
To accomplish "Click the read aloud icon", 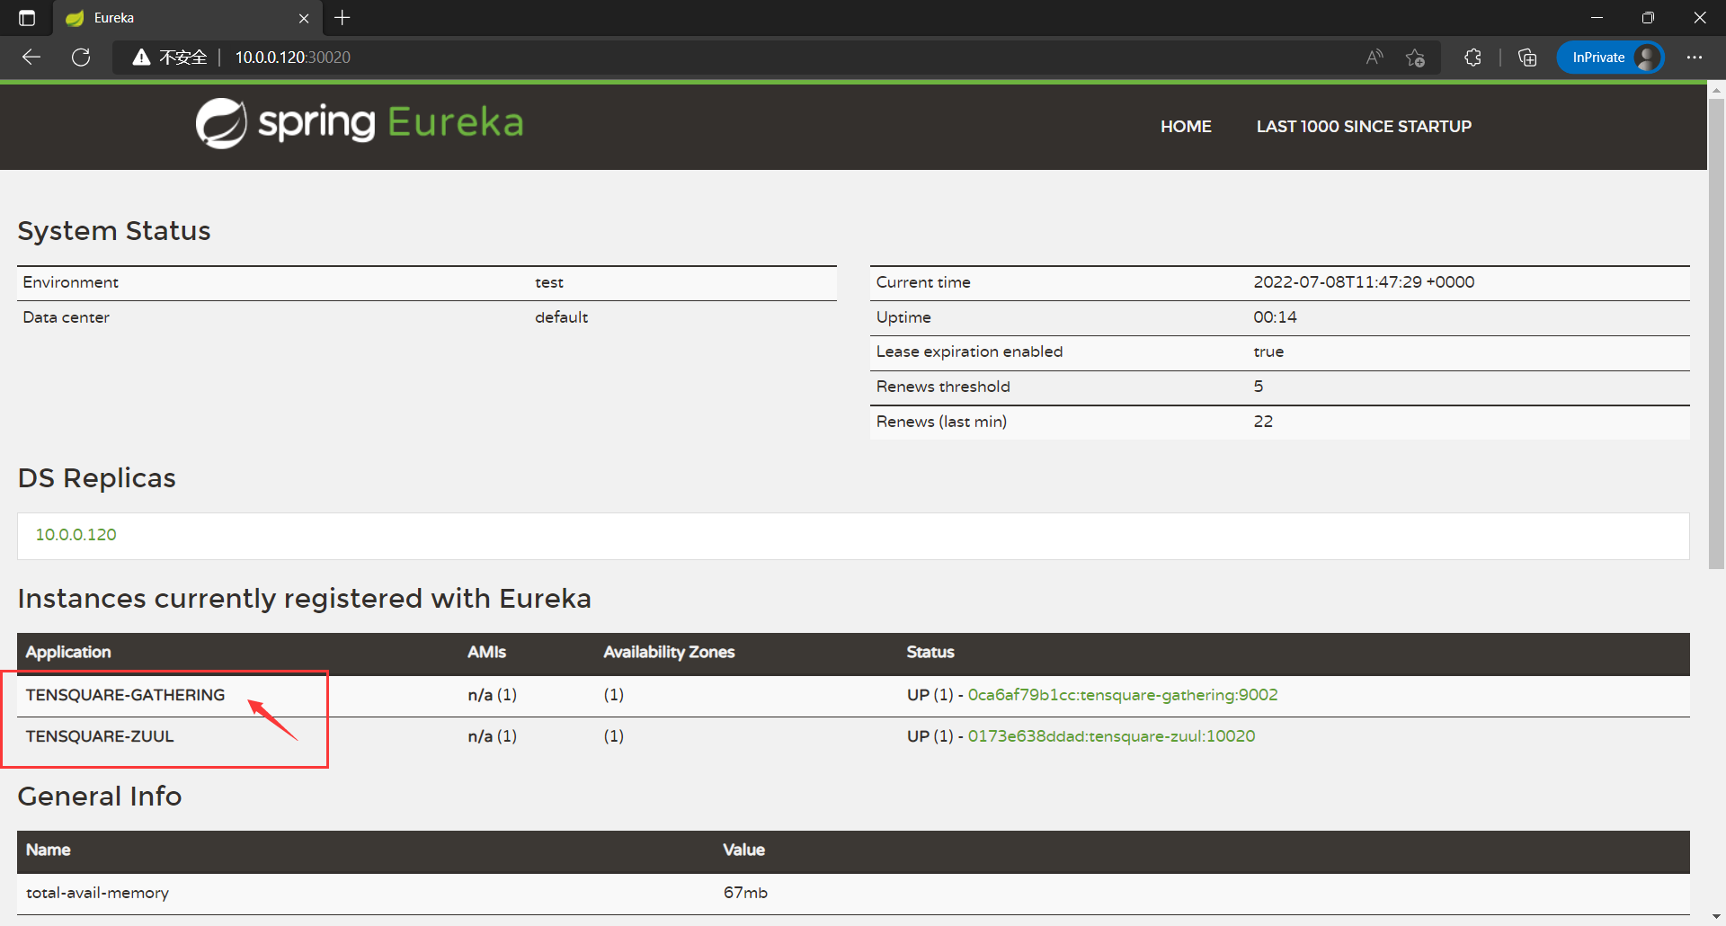I will (1375, 58).
